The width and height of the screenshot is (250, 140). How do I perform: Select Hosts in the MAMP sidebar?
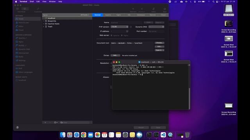click(28, 19)
